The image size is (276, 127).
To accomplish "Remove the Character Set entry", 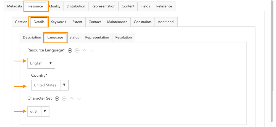I will 64,99.
